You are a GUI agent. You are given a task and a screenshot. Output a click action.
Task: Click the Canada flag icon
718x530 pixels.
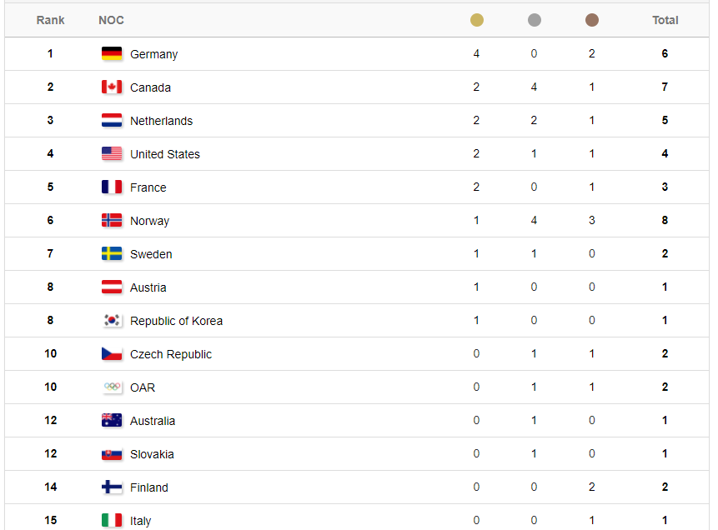pyautogui.click(x=112, y=87)
